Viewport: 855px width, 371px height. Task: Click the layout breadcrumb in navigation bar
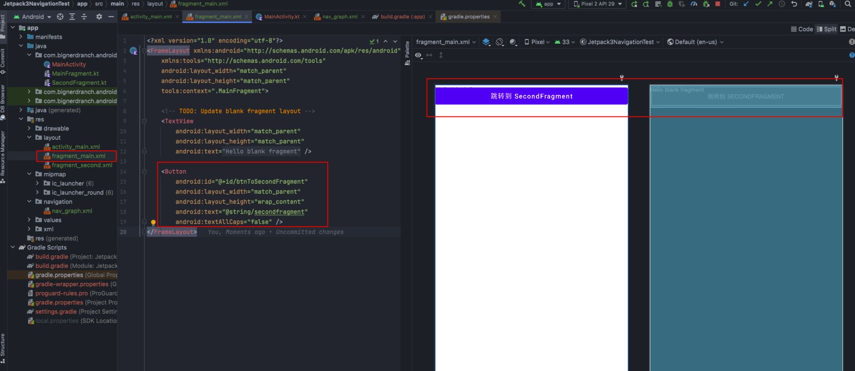coord(155,4)
